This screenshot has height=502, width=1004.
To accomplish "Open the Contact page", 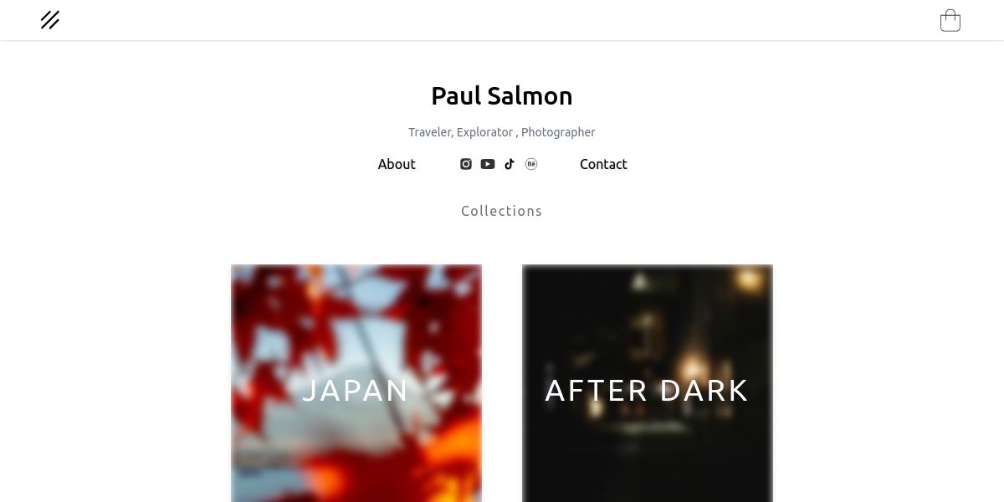I will [603, 164].
